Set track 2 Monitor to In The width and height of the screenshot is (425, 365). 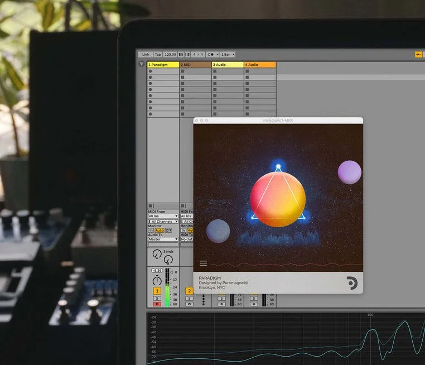(x=183, y=230)
